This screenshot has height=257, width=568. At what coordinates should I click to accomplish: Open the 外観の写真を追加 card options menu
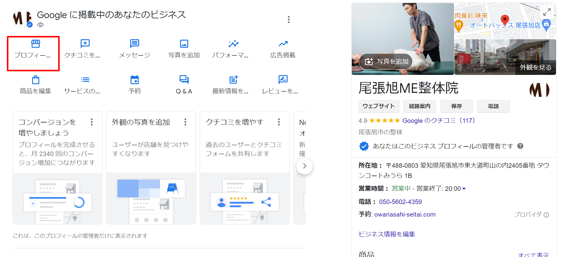tap(185, 122)
